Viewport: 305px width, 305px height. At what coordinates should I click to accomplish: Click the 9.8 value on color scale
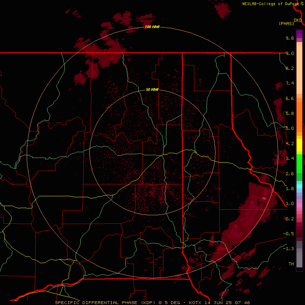290,38
